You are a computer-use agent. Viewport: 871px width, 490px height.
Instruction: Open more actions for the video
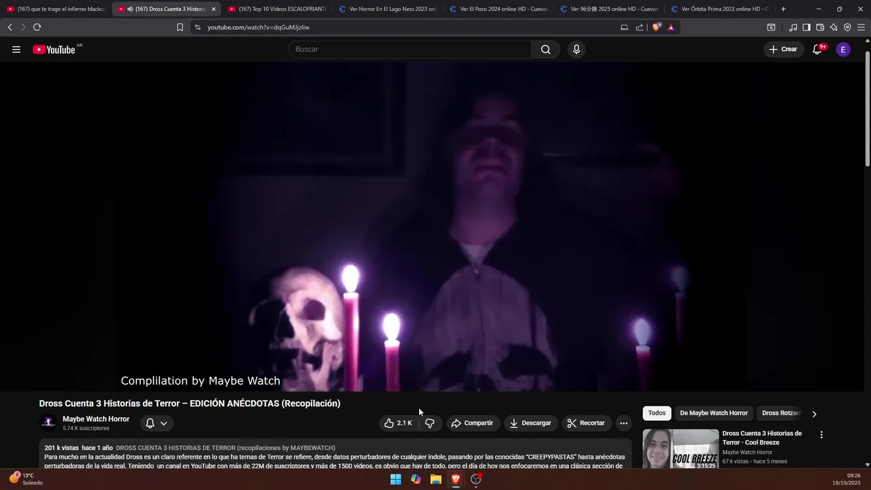pyautogui.click(x=623, y=423)
